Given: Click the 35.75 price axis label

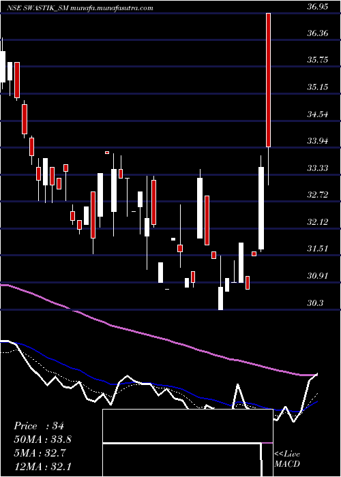Looking at the screenshot, I should coord(318,60).
